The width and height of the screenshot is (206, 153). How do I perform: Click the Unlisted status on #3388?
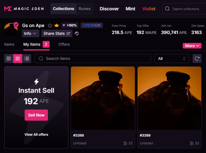point(80,143)
